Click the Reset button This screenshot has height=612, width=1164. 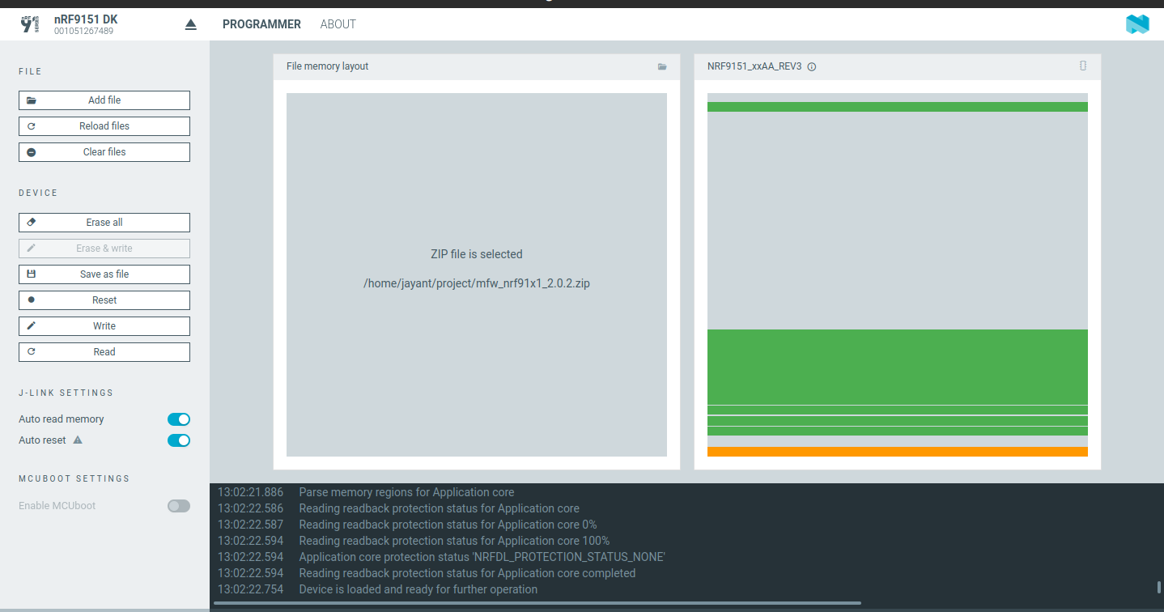click(x=104, y=300)
